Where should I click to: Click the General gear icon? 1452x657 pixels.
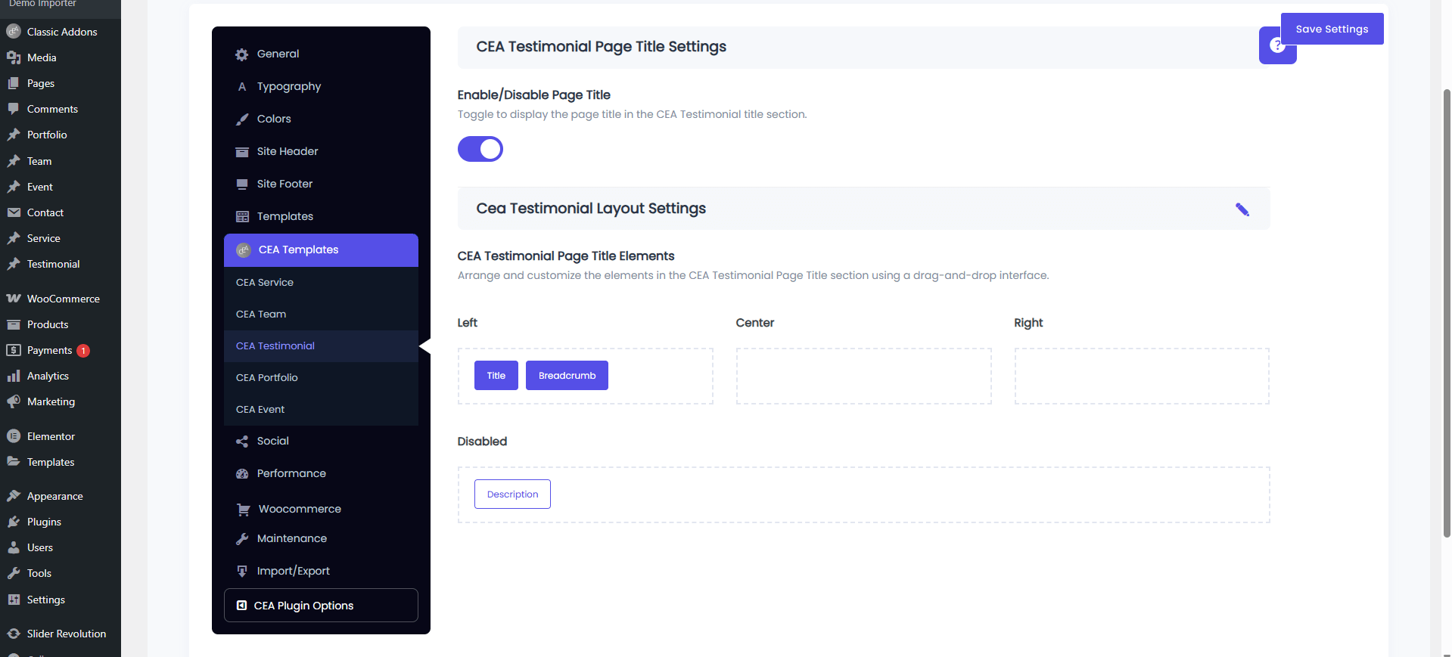241,54
